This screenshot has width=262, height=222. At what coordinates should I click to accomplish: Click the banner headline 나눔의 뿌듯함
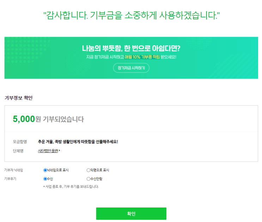(131, 48)
